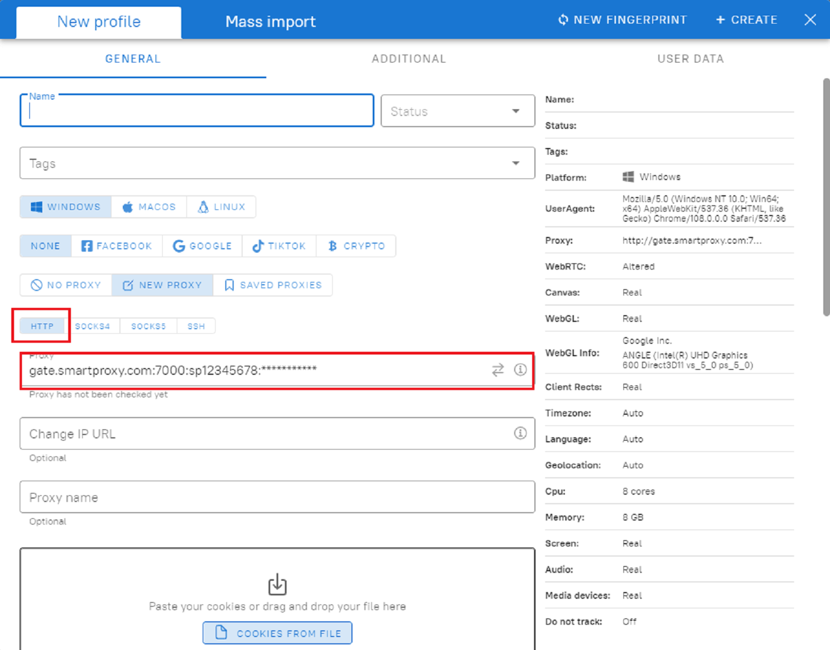Click the info icon in Change IP URL
830x650 pixels.
coord(520,433)
